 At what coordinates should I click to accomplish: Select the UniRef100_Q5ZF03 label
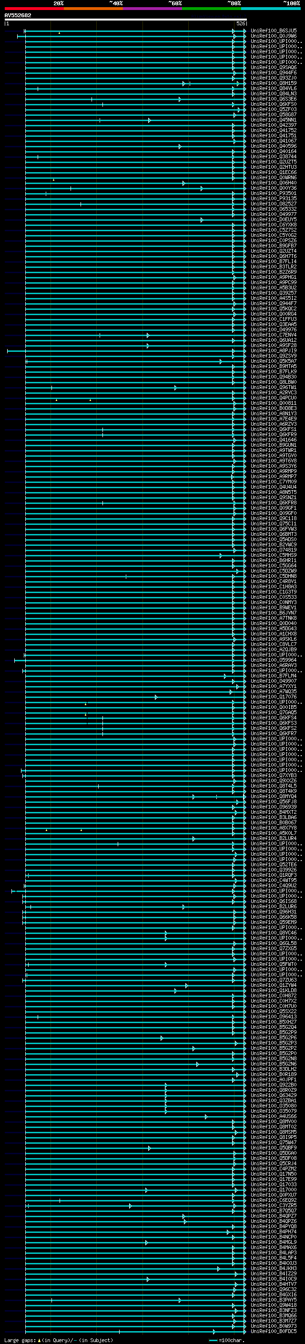pos(274,110)
